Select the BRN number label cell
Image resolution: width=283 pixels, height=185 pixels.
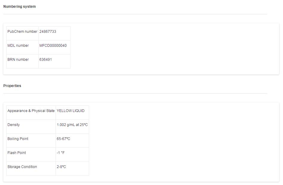tap(18, 60)
